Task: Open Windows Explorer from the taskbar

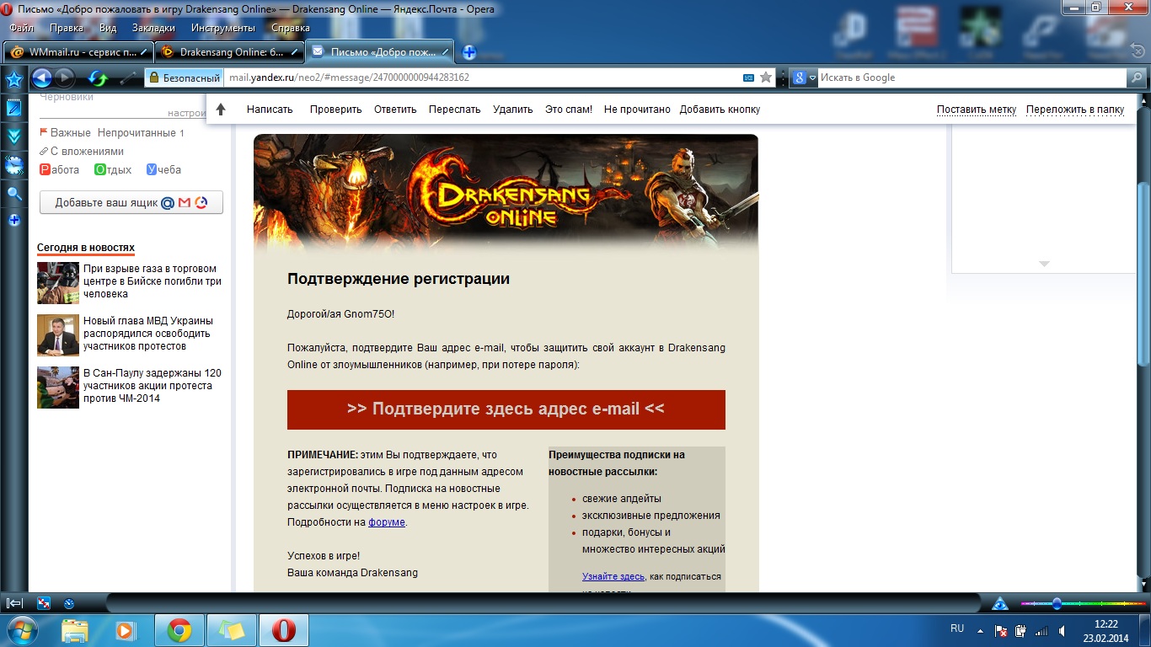Action: (75, 630)
